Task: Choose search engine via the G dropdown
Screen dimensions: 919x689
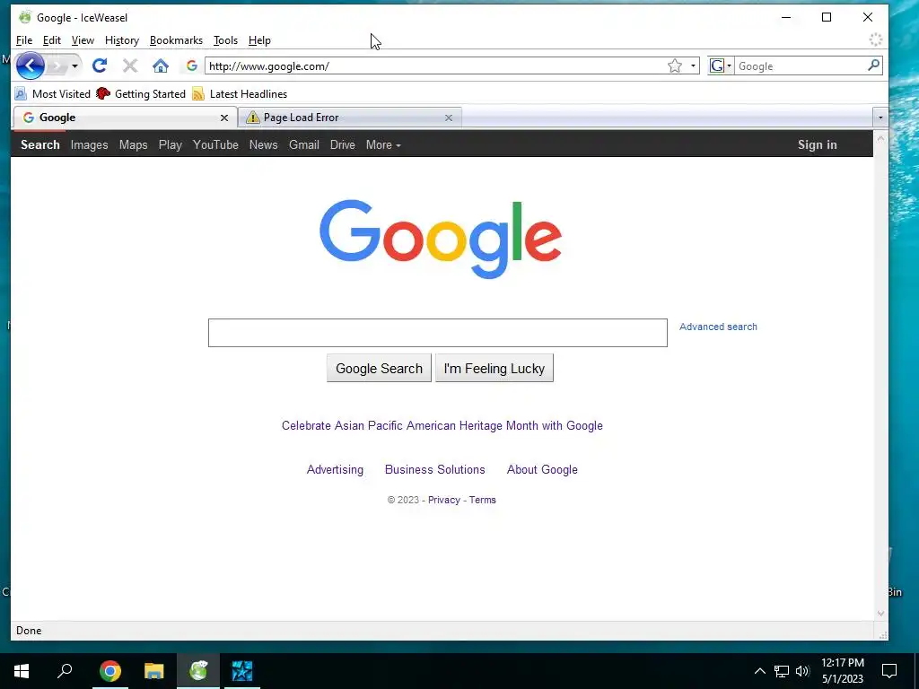Action: point(721,65)
